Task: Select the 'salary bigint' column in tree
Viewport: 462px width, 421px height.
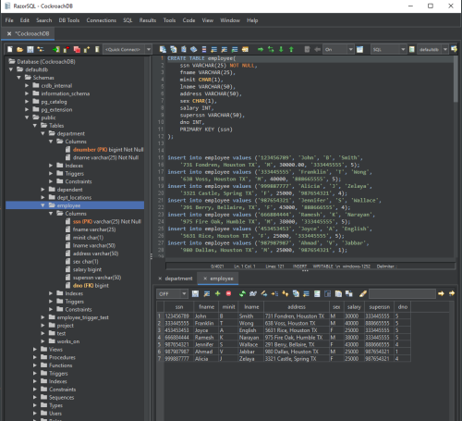Action: point(87,269)
